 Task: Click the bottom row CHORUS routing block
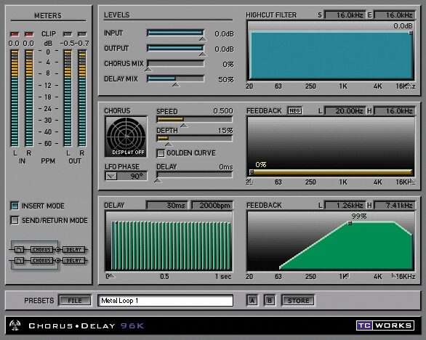[x=41, y=260]
